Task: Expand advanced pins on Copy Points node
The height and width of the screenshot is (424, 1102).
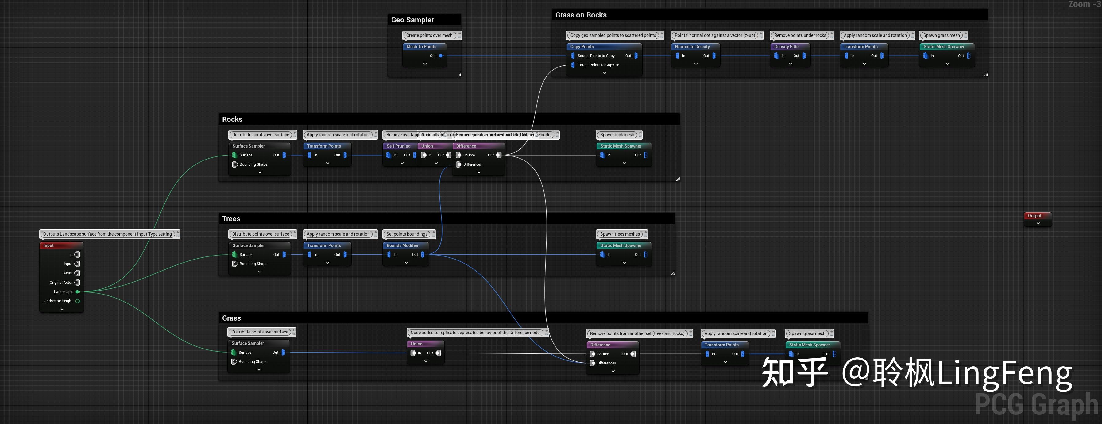Action: [x=605, y=73]
